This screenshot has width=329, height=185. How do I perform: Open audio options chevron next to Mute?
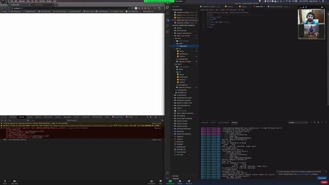[8, 181]
